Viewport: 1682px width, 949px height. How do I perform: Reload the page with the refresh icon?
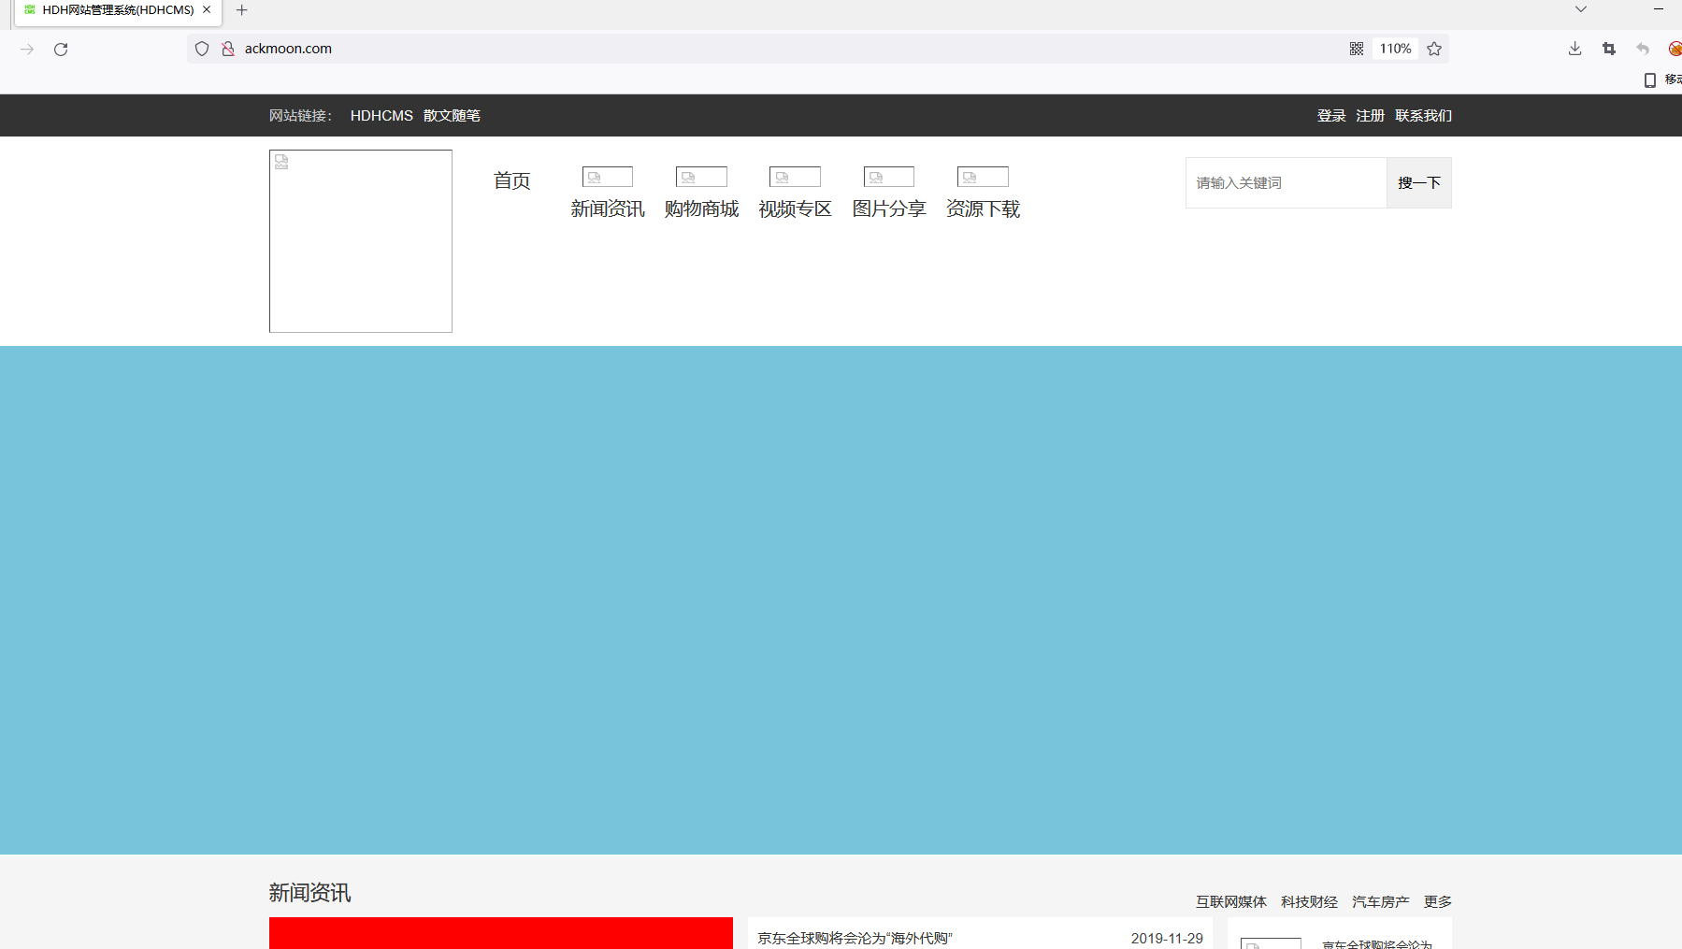61,50
